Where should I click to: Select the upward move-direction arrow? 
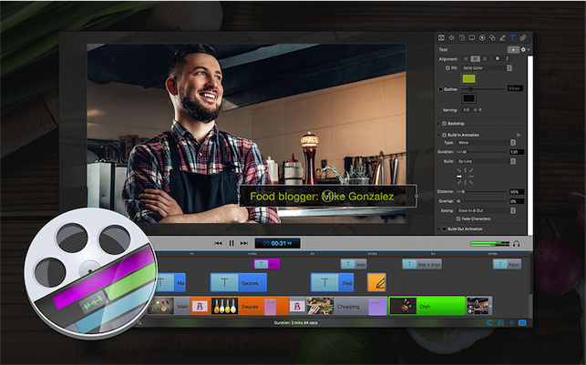pyautogui.click(x=466, y=170)
